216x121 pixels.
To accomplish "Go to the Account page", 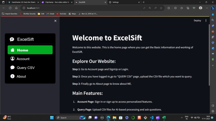I will pyautogui.click(x=30, y=59).
